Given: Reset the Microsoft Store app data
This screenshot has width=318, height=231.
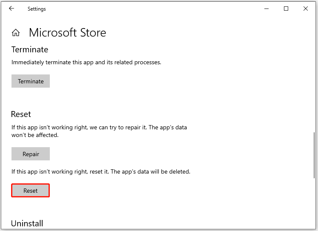Looking at the screenshot, I should [30, 191].
